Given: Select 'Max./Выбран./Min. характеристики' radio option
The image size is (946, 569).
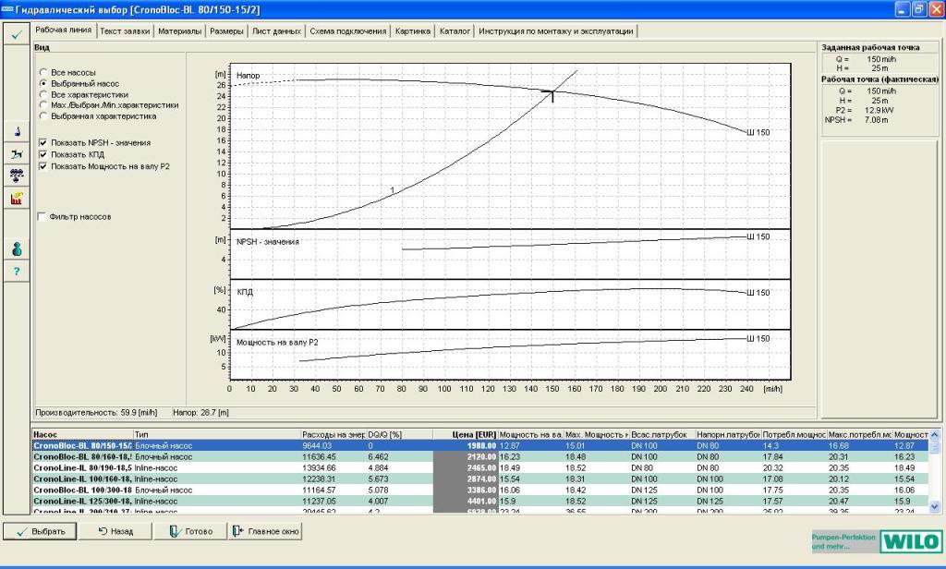Looking at the screenshot, I should click(x=43, y=105).
